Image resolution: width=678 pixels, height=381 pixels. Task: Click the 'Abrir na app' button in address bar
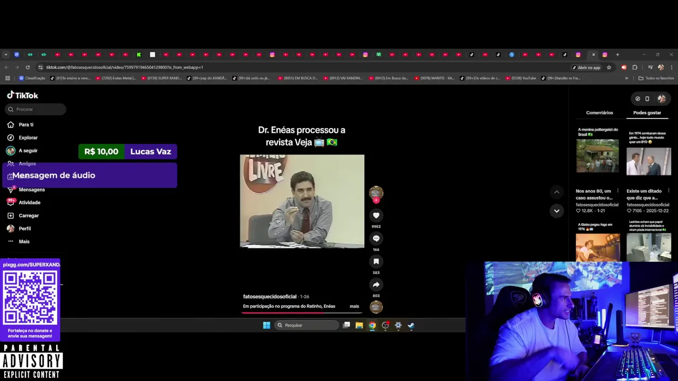pyautogui.click(x=586, y=67)
